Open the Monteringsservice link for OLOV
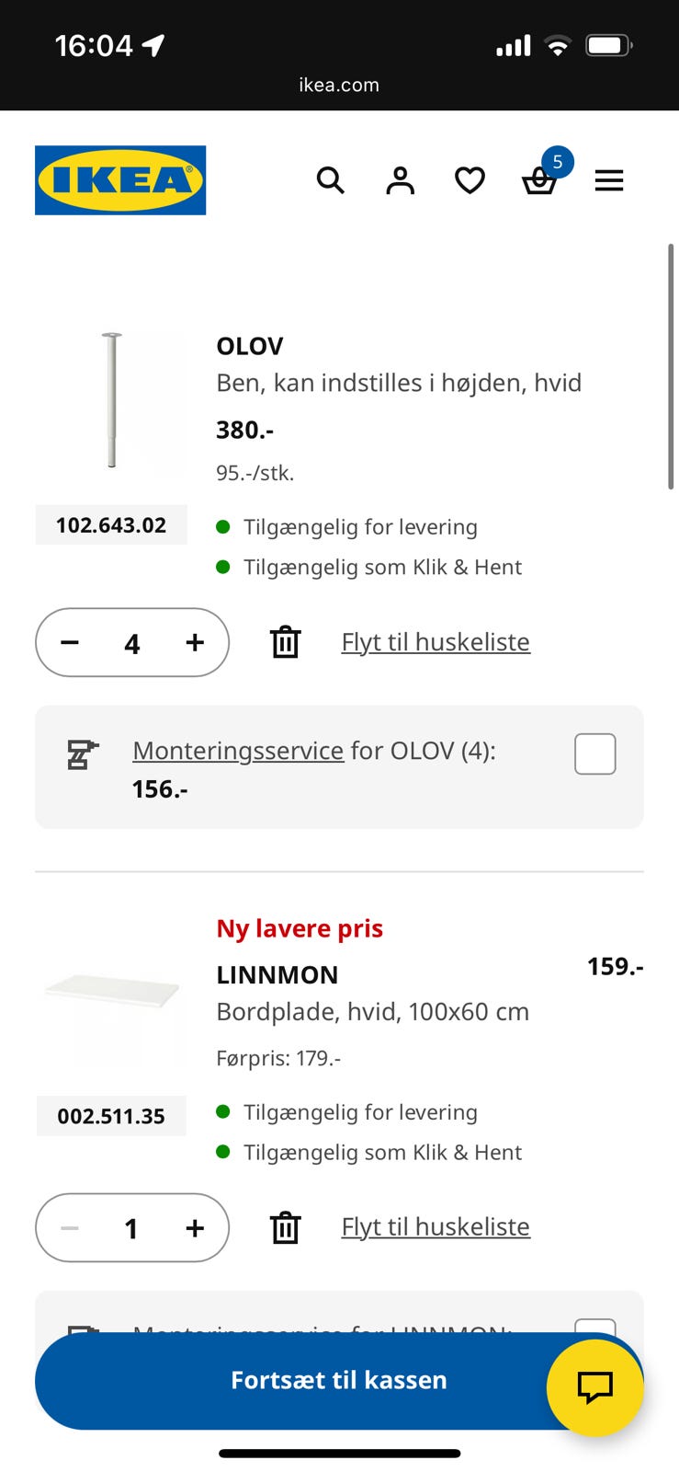 [238, 751]
